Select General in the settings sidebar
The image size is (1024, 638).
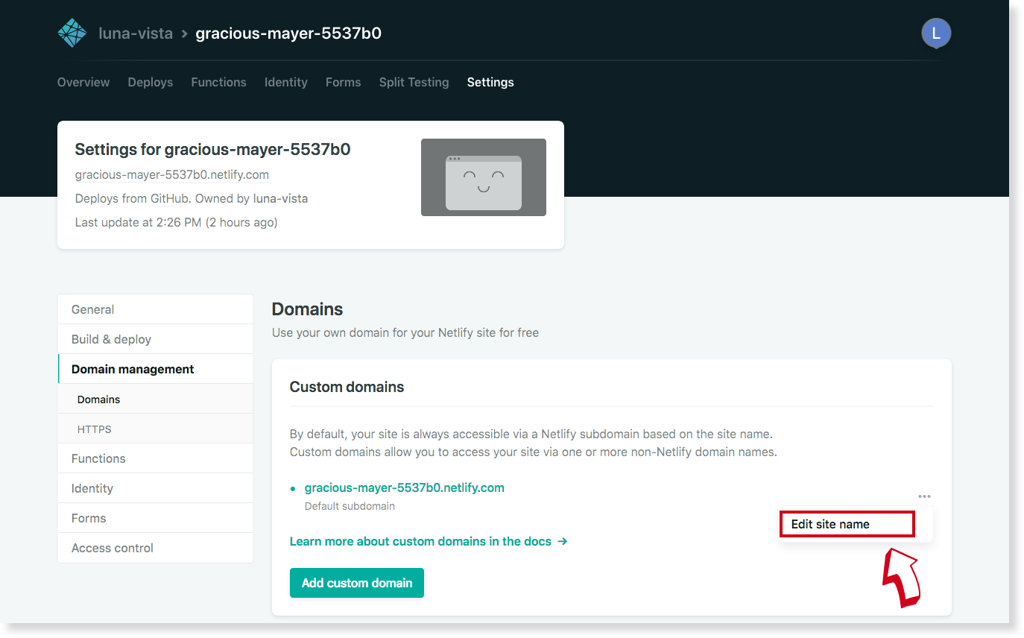[x=92, y=309]
